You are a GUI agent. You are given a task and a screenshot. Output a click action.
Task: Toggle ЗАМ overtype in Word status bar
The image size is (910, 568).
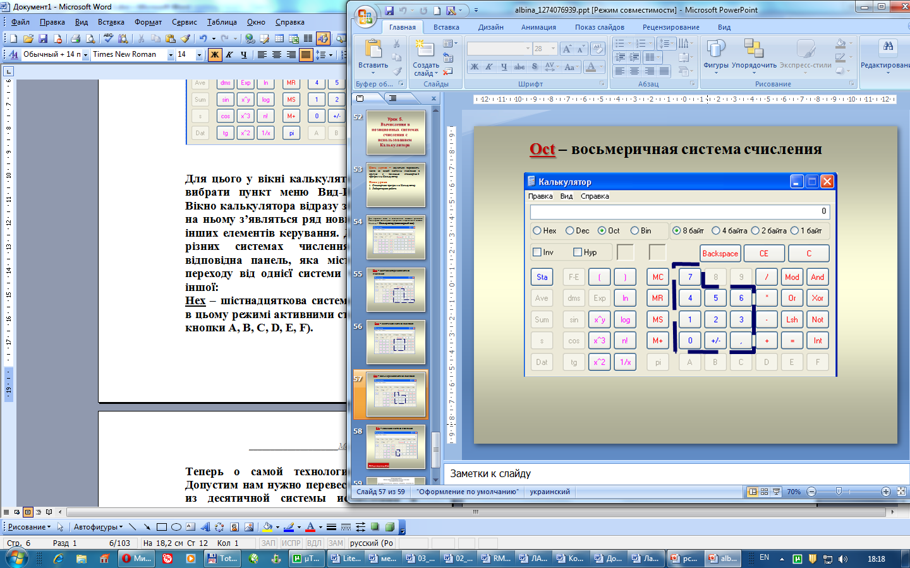click(x=336, y=543)
